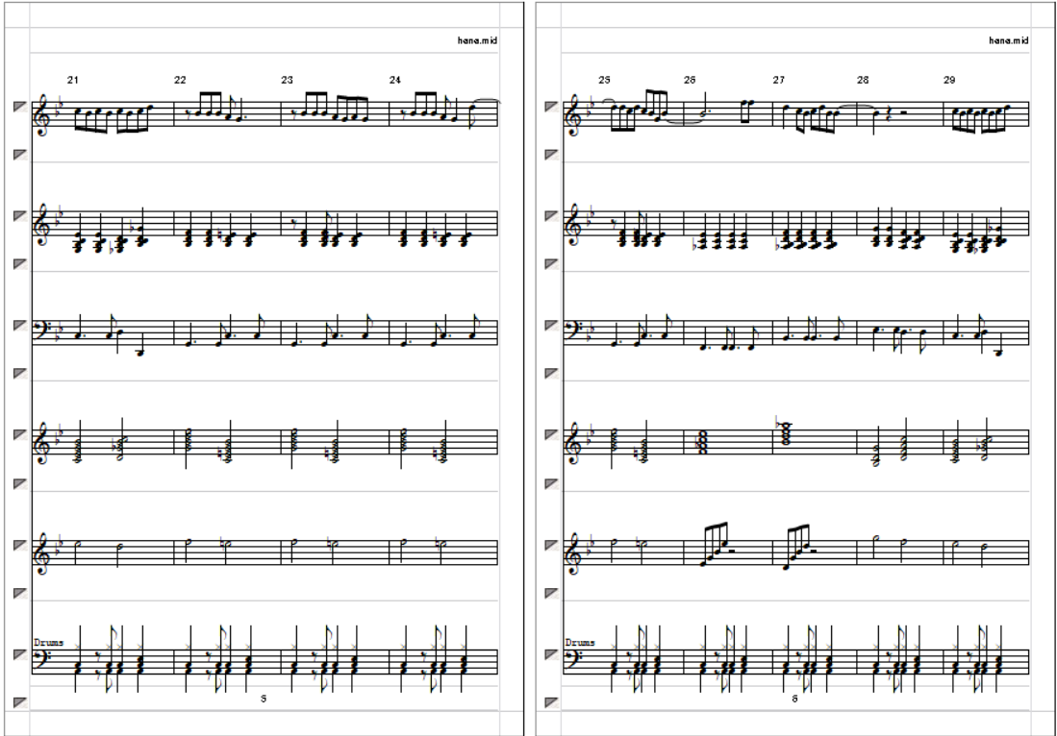This screenshot has height=736, width=1057.
Task: Select the treble clef on the right page's top staff
Action: tap(573, 114)
